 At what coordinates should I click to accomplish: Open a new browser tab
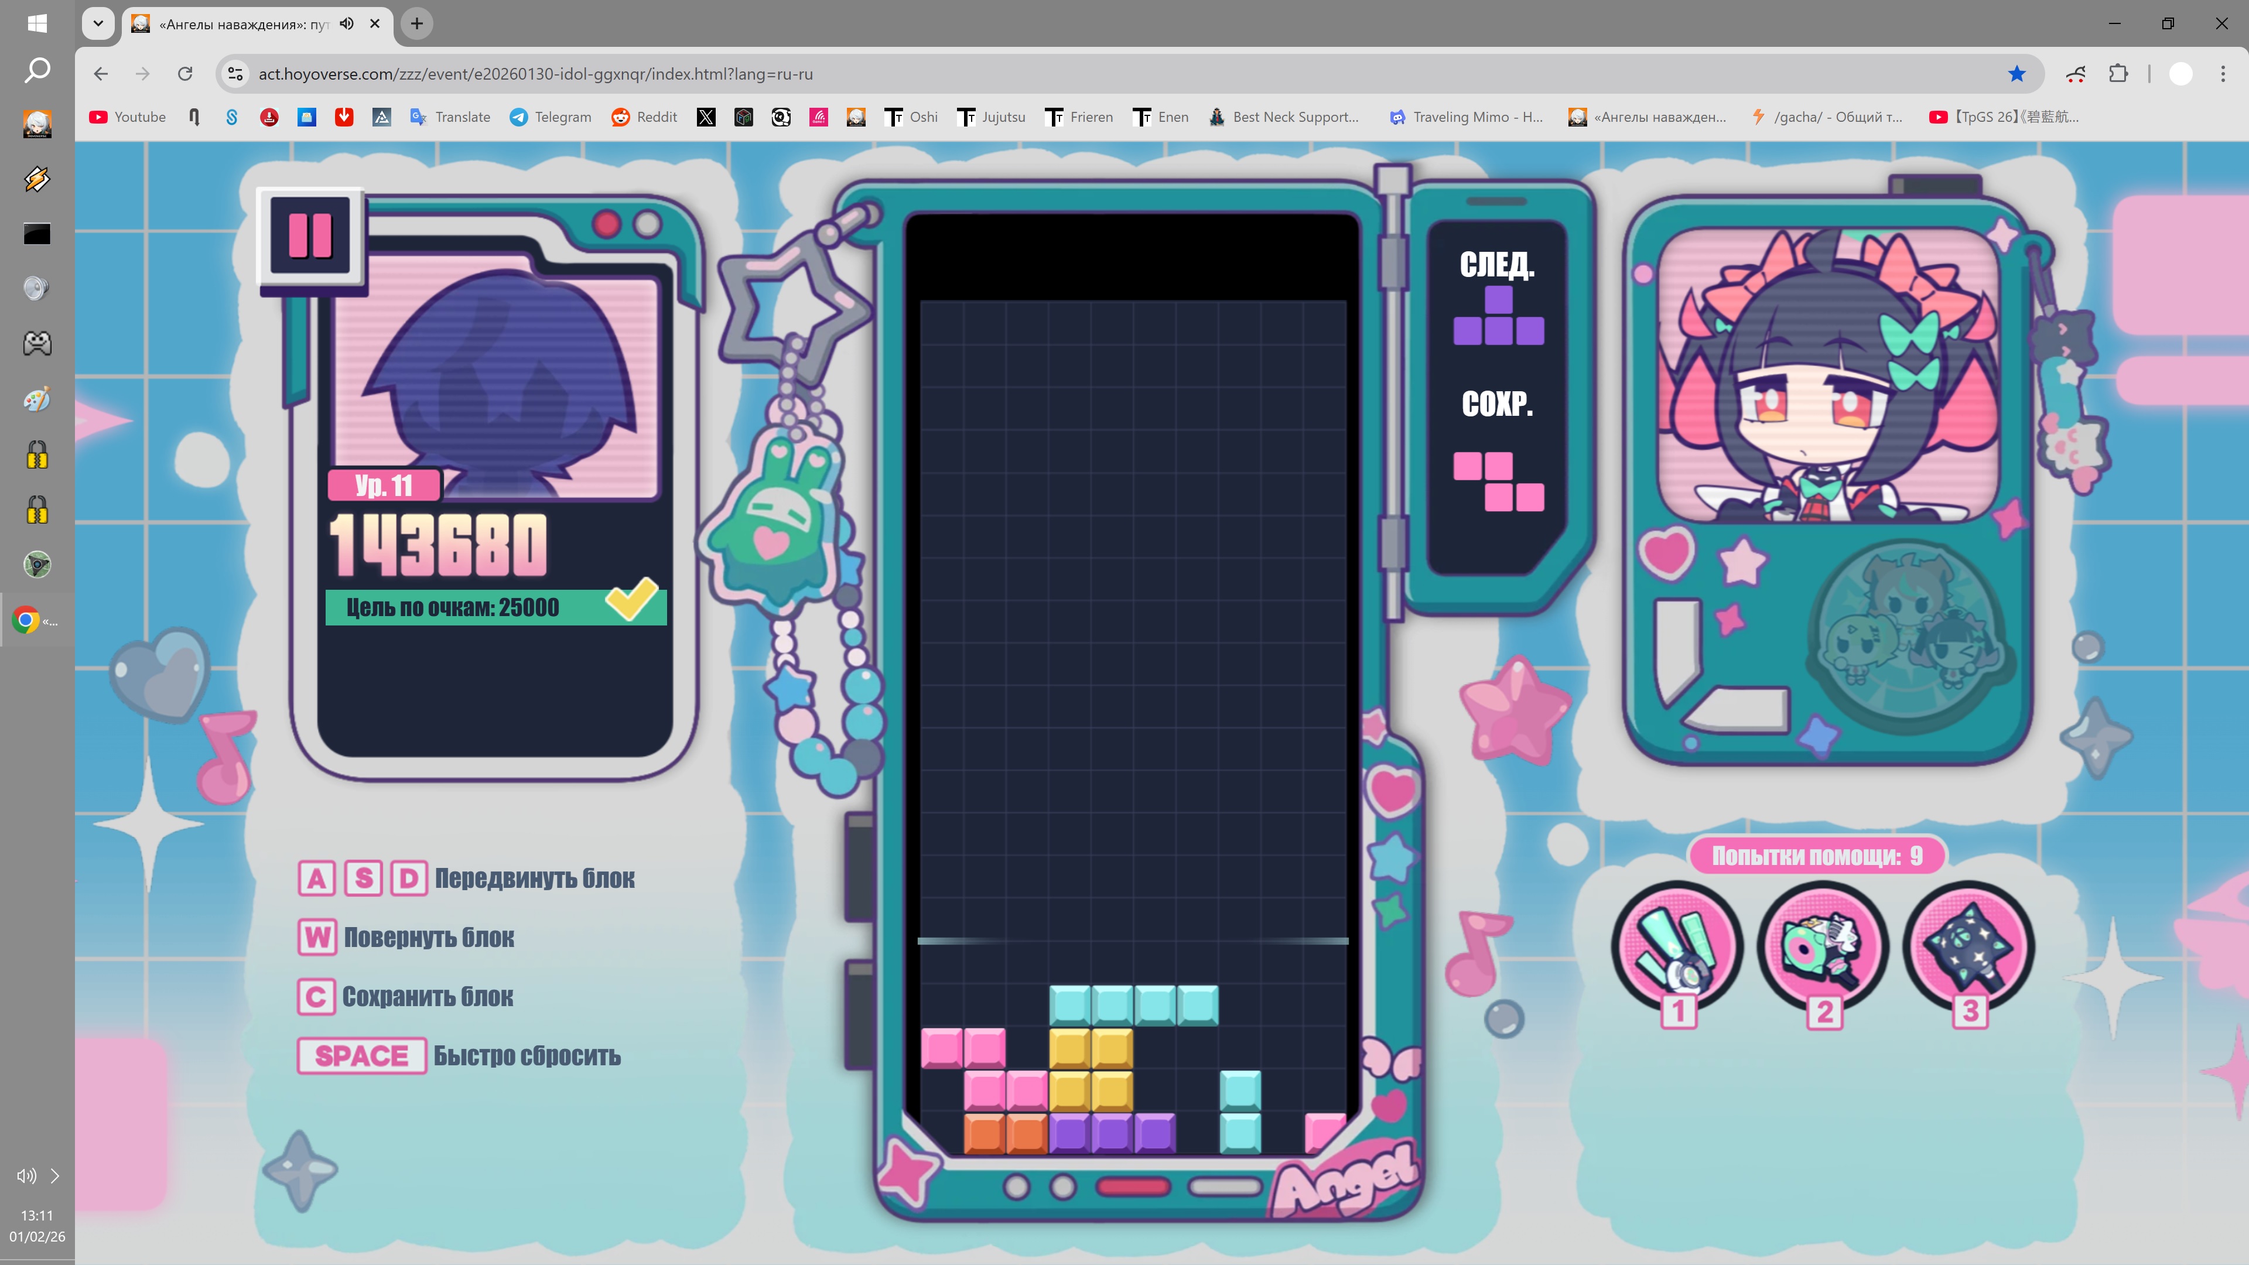[418, 23]
